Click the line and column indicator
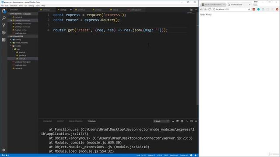The height and width of the screenshot is (157, 280). click(141, 155)
